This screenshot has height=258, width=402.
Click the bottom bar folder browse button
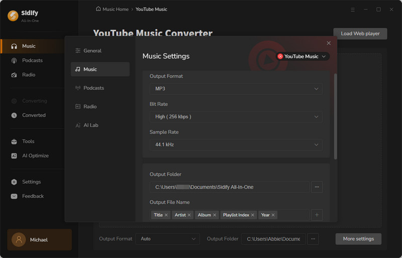[313, 239]
